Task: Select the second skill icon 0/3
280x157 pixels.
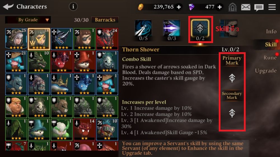Action: [172, 30]
